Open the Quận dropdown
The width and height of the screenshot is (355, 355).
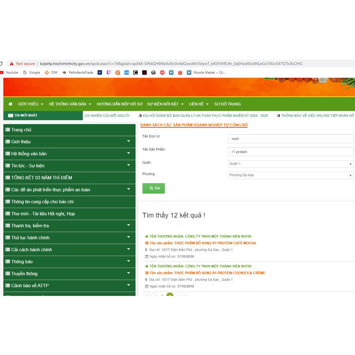(291, 164)
